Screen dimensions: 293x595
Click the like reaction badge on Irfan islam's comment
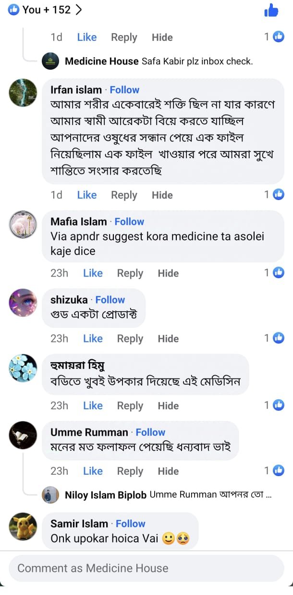[x=279, y=194]
